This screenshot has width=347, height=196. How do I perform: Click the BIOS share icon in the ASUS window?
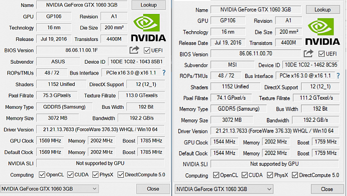(x=134, y=50)
